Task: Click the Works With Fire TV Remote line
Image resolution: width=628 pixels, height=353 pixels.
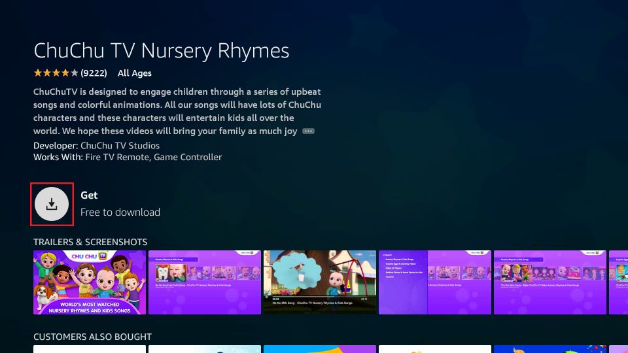Action: pos(128,158)
